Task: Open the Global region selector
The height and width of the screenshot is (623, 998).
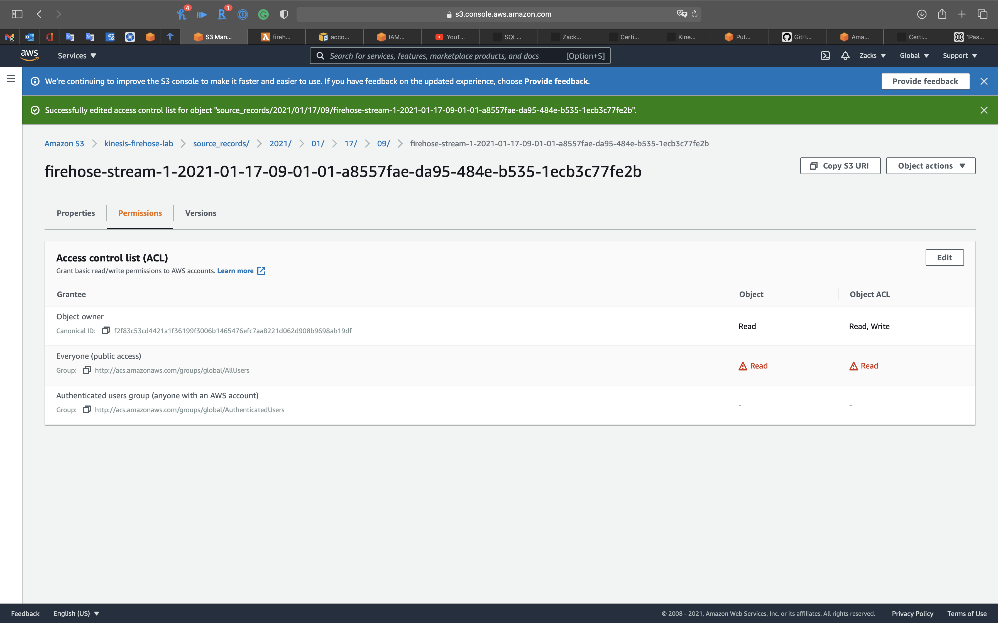Action: (914, 56)
